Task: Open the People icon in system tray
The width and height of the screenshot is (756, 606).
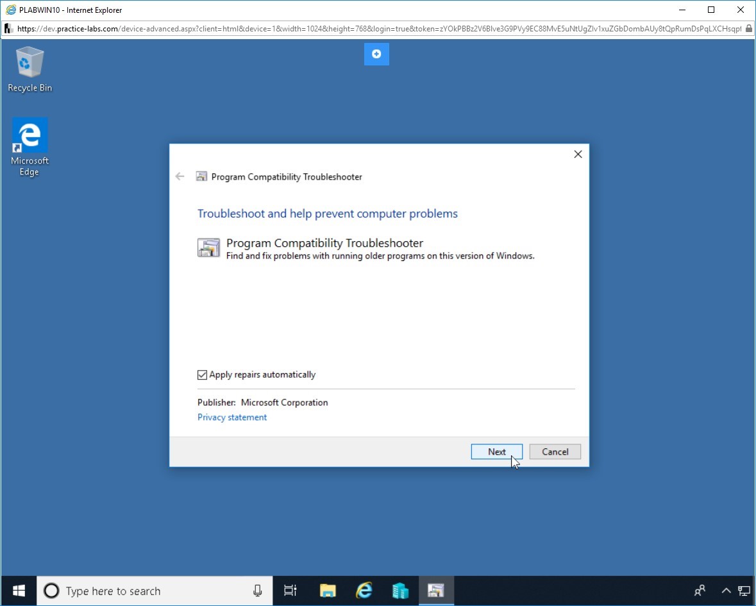Action: point(700,591)
